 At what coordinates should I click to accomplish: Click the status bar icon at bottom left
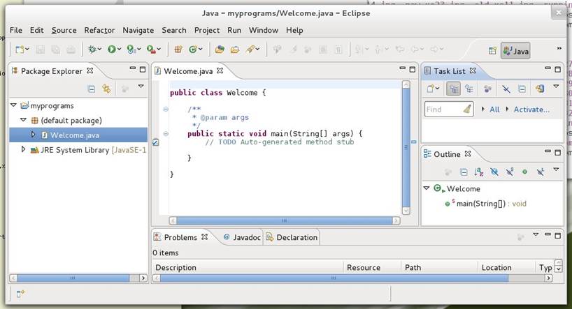[20, 294]
